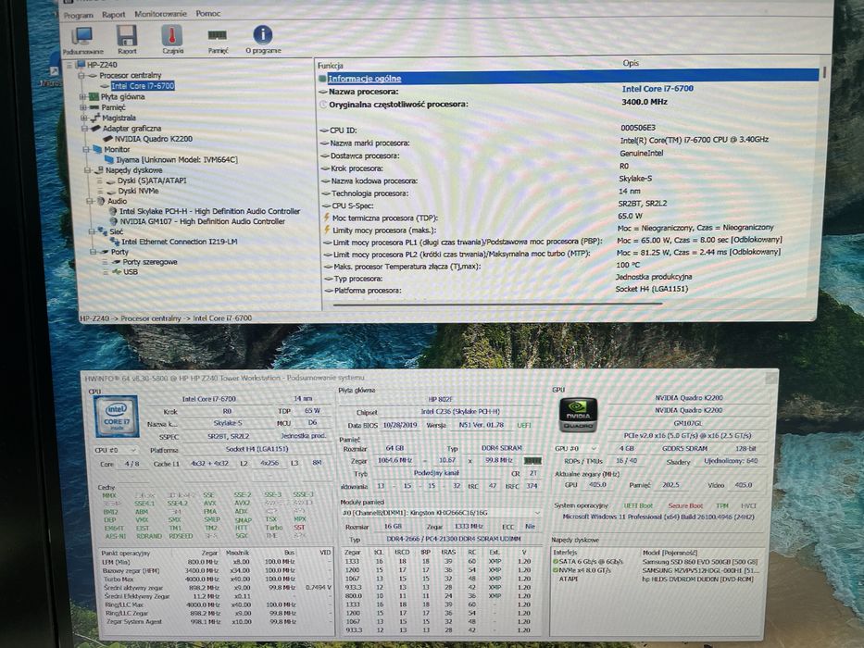Expand the Magistrala tree node
This screenshot has height=648, width=864.
coord(84,118)
